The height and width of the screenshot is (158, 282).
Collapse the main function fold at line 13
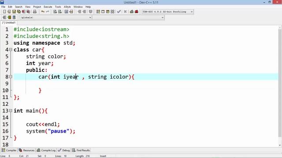(x=11, y=111)
